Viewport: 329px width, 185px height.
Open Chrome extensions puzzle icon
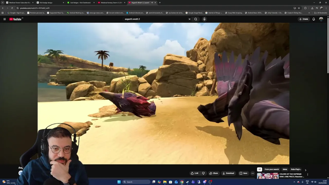[x=305, y=8]
